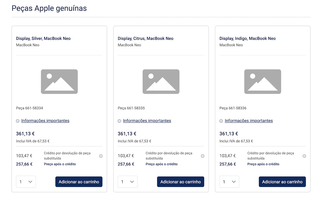The width and height of the screenshot is (321, 200).
Task: Click the Display, Silver, MacBook Neo title
Action: click(x=43, y=39)
